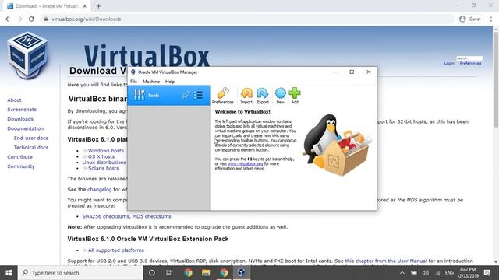The height and width of the screenshot is (280, 499).
Task: Click the pin icon next to Tools
Action: click(x=186, y=95)
